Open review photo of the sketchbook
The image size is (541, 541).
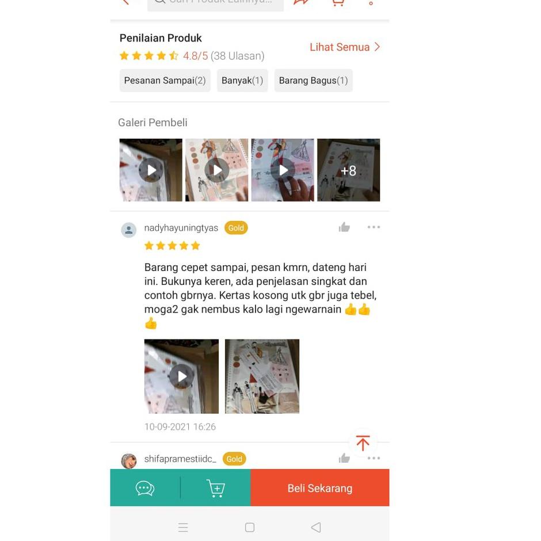click(x=262, y=376)
